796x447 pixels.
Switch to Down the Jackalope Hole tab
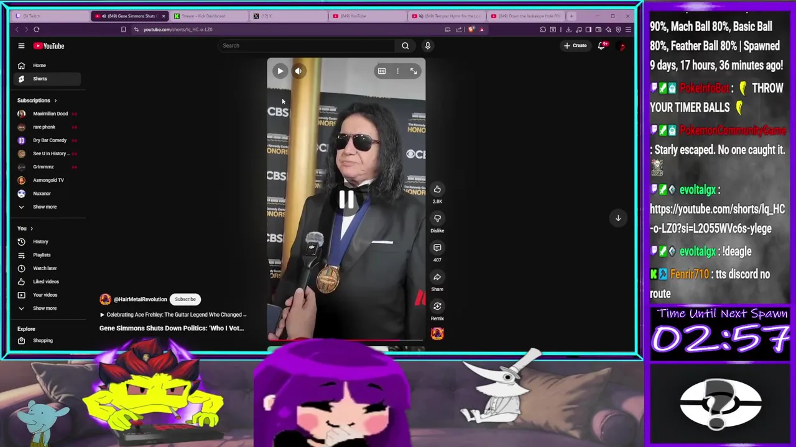525,16
